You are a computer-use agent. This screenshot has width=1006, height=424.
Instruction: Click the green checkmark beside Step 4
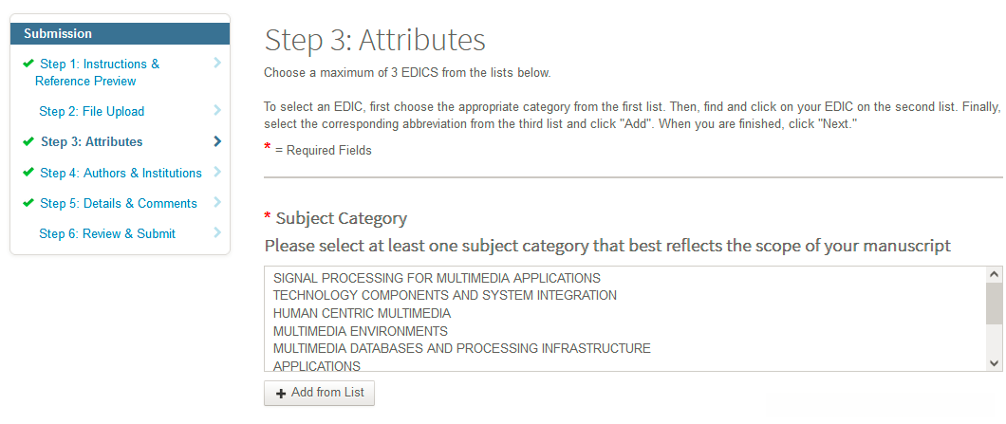click(28, 173)
